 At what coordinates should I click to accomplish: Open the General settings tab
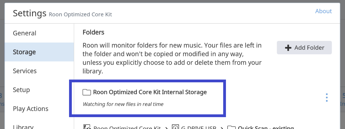25,33
